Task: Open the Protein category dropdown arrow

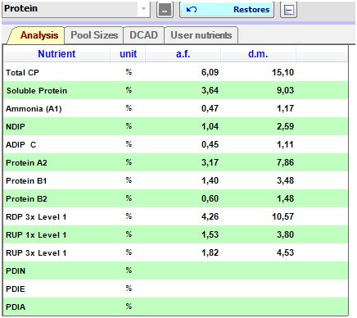Action: coord(143,9)
